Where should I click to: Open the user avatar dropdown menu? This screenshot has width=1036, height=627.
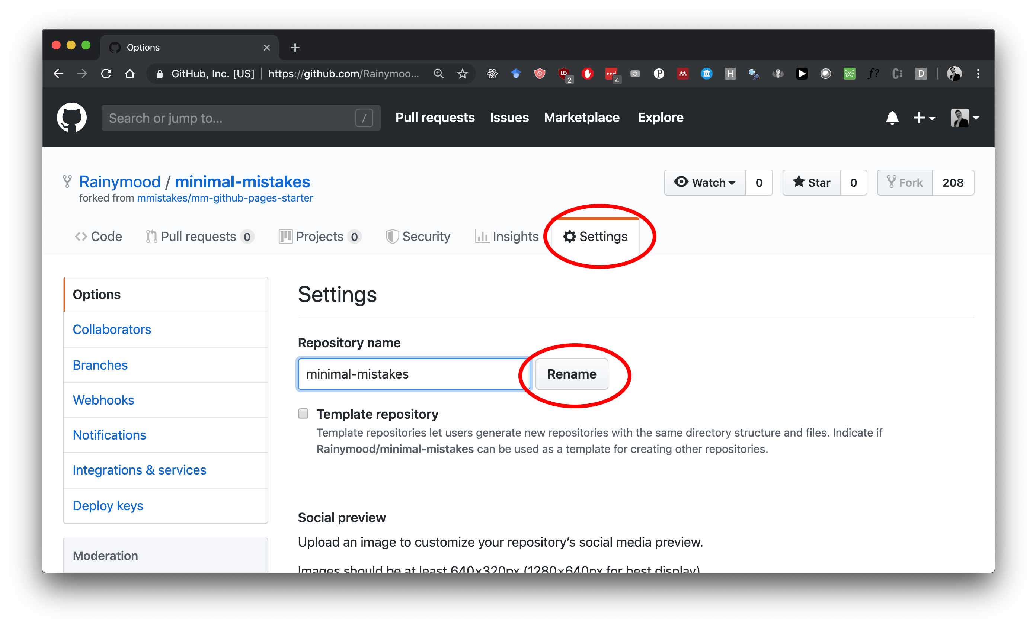pos(965,118)
